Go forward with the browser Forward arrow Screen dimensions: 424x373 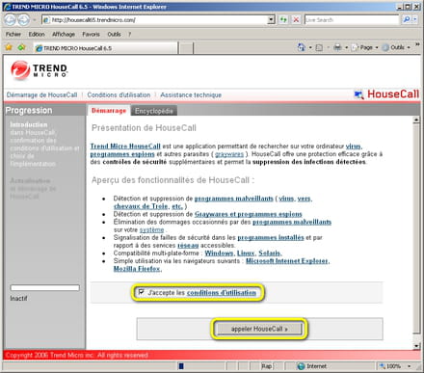click(x=23, y=20)
